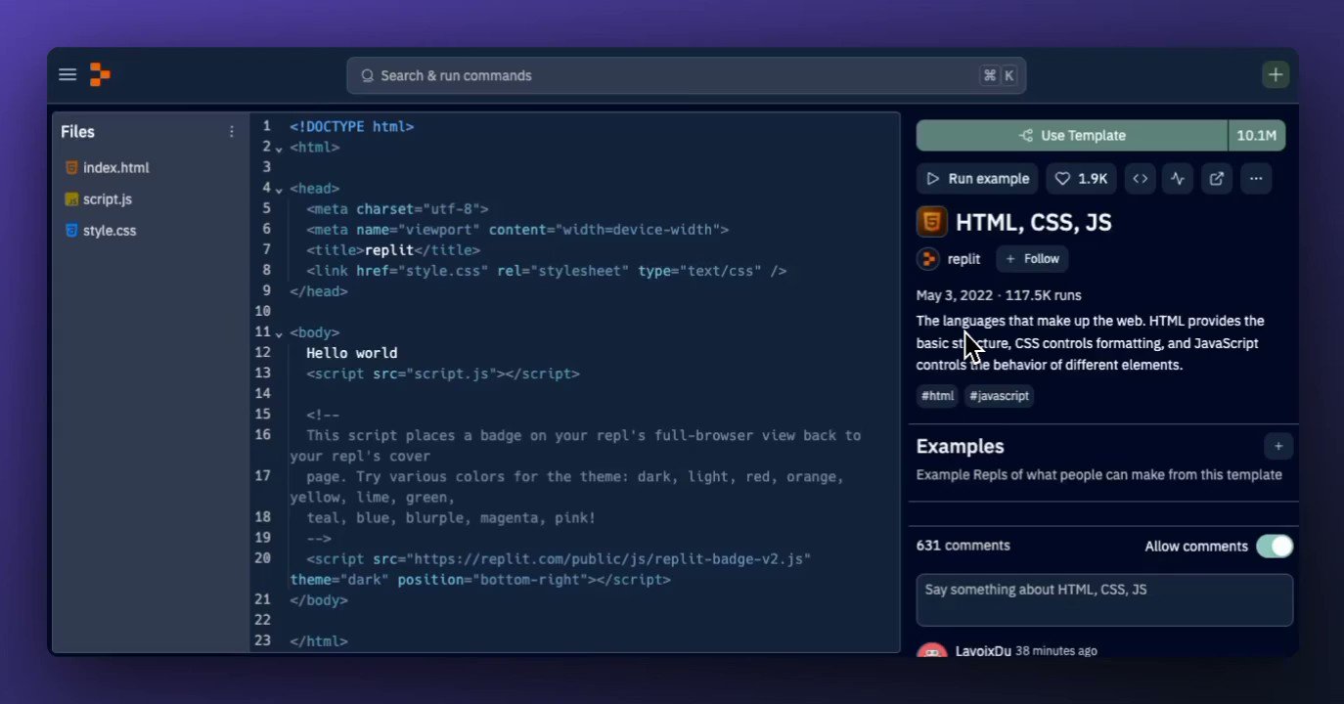Screen dimensions: 1344x704
Task: Click the 631 comments label
Action: pyautogui.click(x=963, y=546)
